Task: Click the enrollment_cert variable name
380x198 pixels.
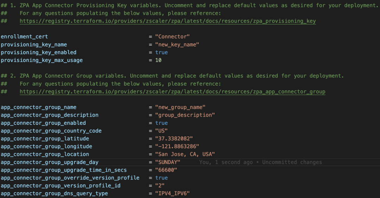Action: pos(24,37)
